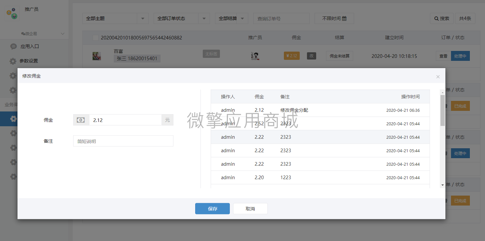Click the 操作时间 column header
This screenshot has width=485, height=241.
[410, 97]
